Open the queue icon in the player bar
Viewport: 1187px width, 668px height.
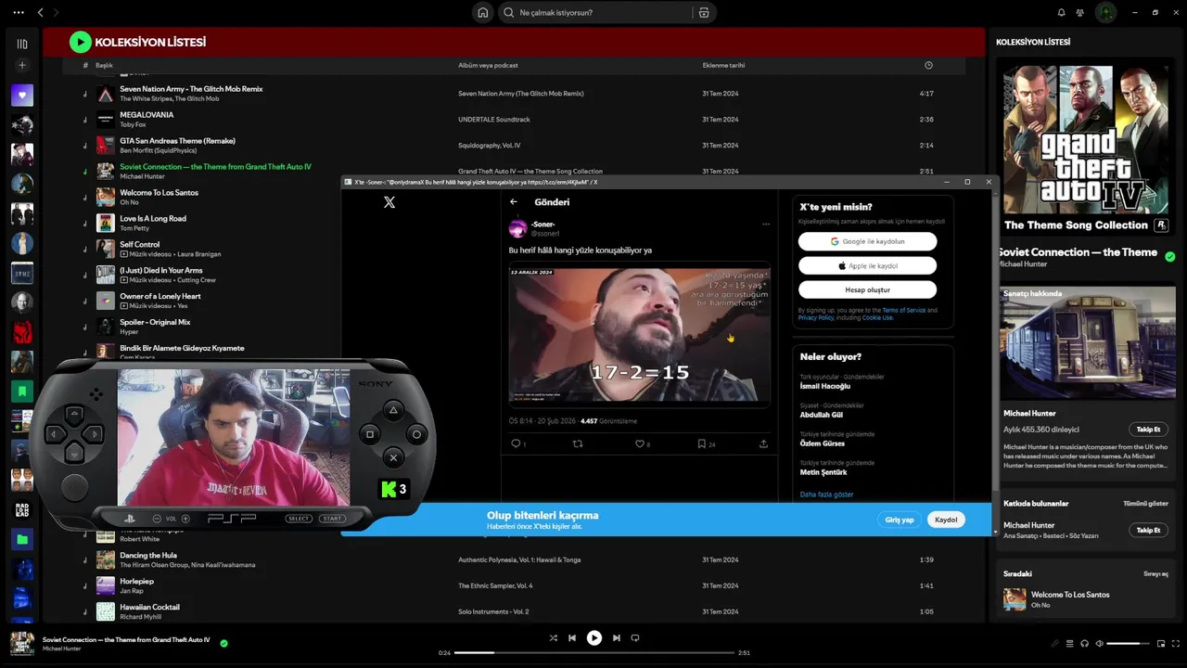point(1069,643)
